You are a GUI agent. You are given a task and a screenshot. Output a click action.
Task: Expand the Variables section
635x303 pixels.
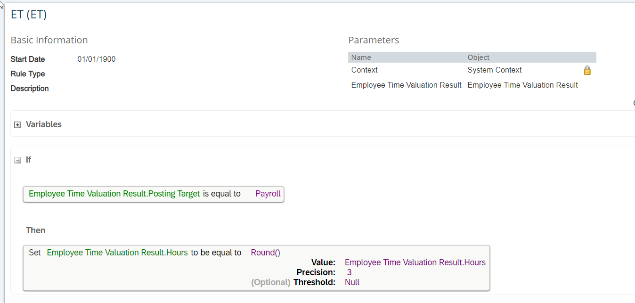(x=17, y=125)
